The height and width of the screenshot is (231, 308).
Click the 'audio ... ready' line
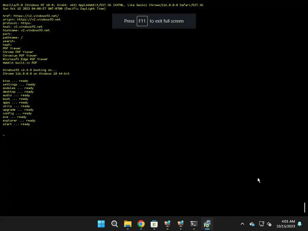tap(16, 95)
